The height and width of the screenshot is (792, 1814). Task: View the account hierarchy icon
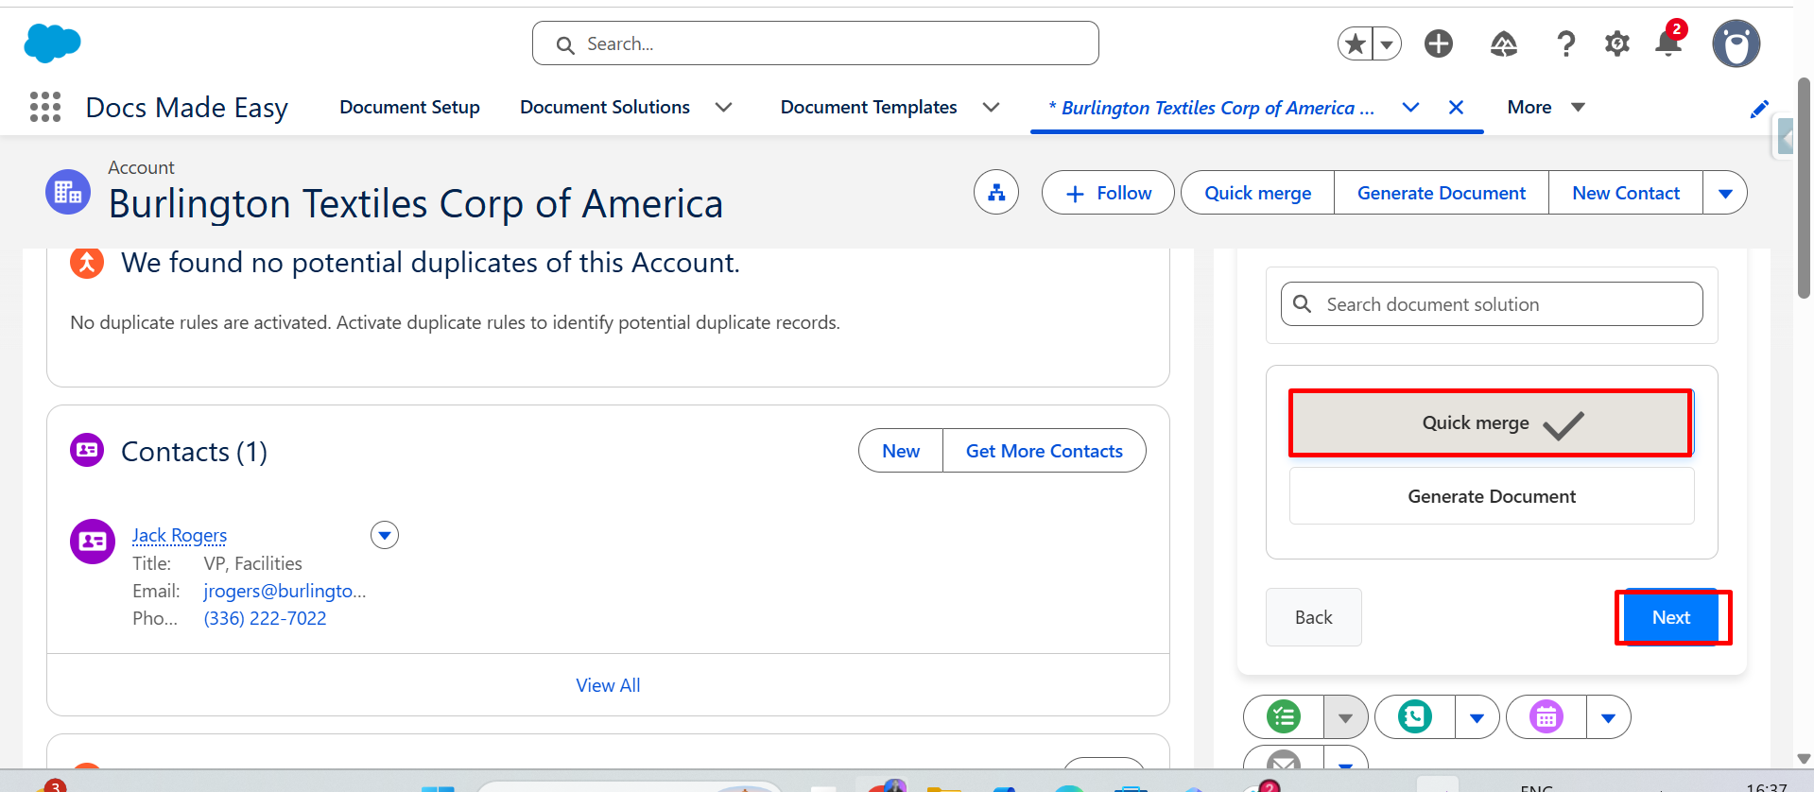(996, 193)
